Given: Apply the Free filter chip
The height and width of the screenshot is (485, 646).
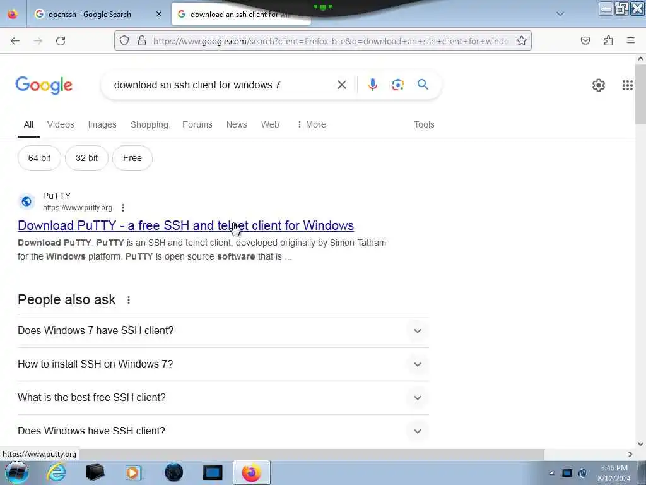Looking at the screenshot, I should (132, 158).
